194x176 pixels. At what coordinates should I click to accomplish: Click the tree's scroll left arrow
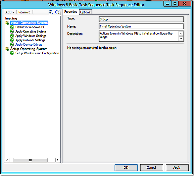click(x=7, y=160)
